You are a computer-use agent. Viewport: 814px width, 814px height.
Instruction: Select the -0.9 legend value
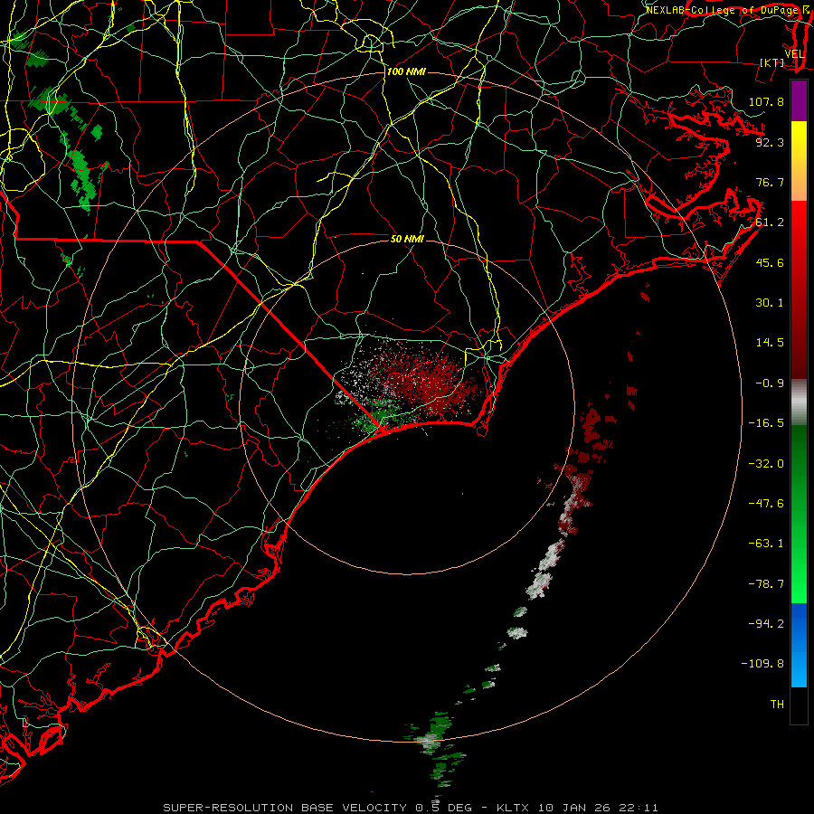point(770,383)
